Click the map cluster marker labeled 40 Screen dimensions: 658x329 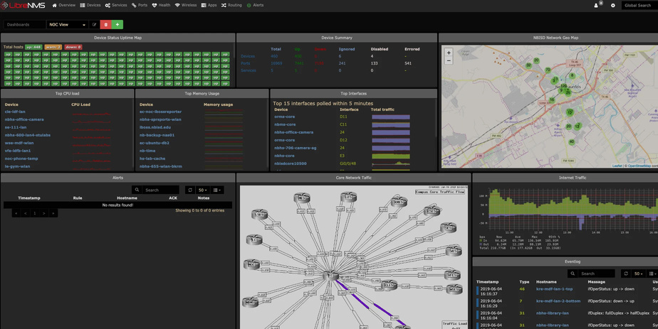point(571,142)
